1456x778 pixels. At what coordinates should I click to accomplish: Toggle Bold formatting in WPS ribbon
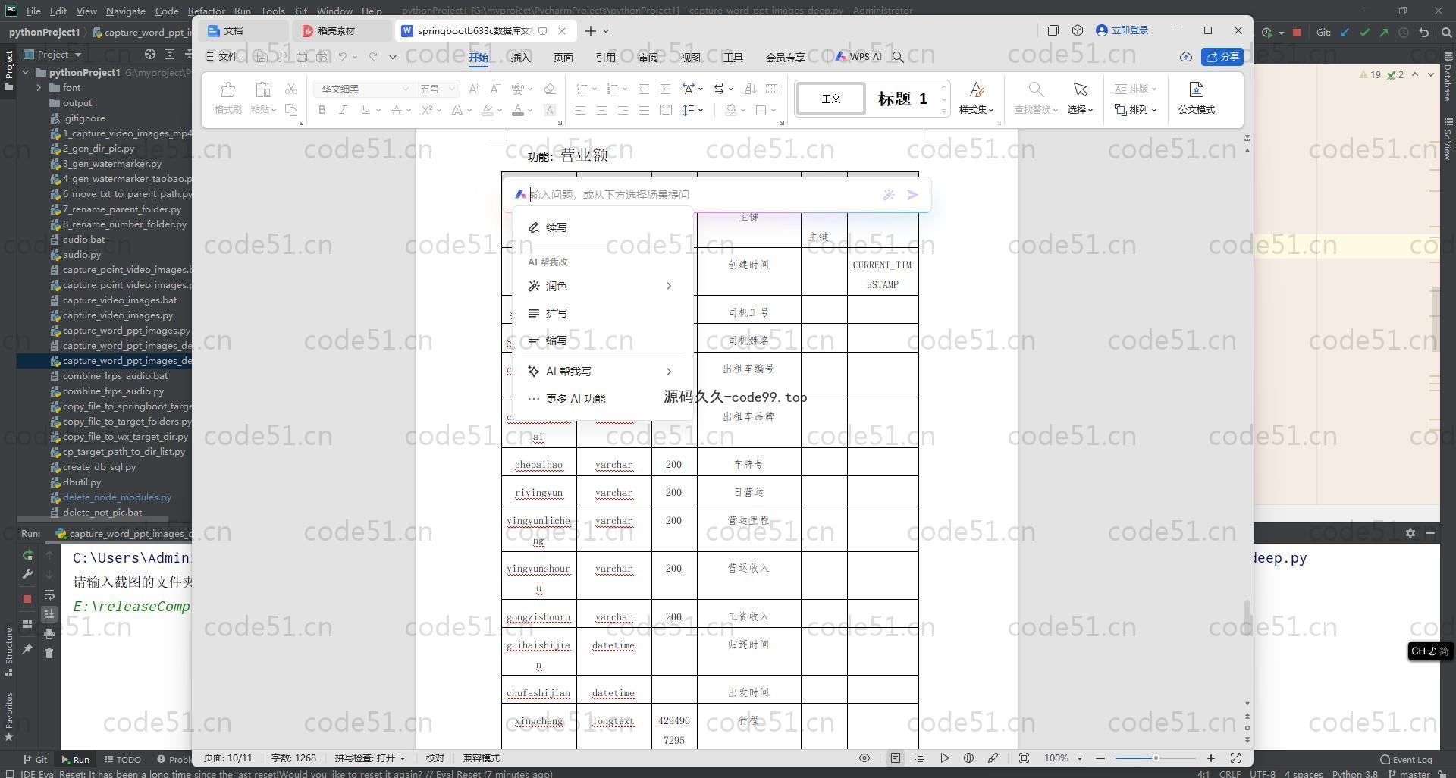click(x=322, y=110)
